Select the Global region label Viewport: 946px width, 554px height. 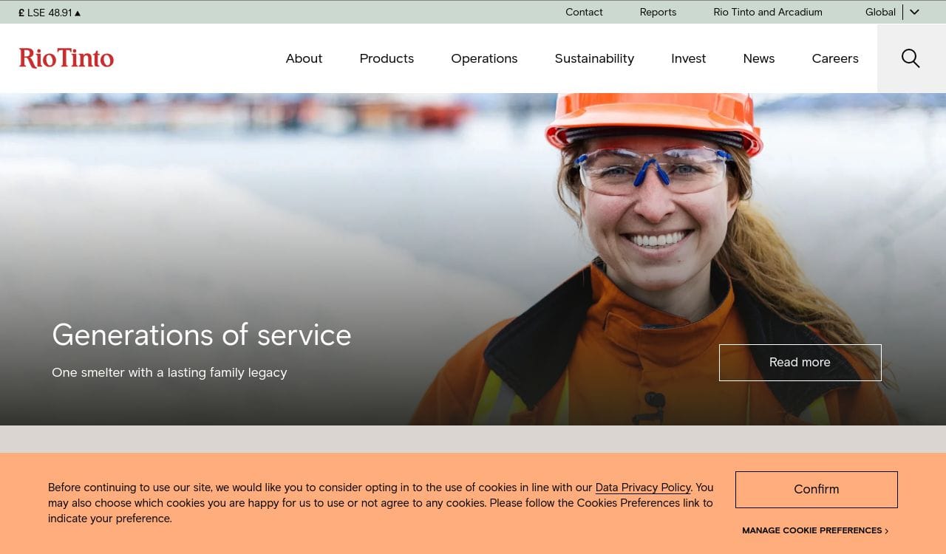[x=879, y=12]
